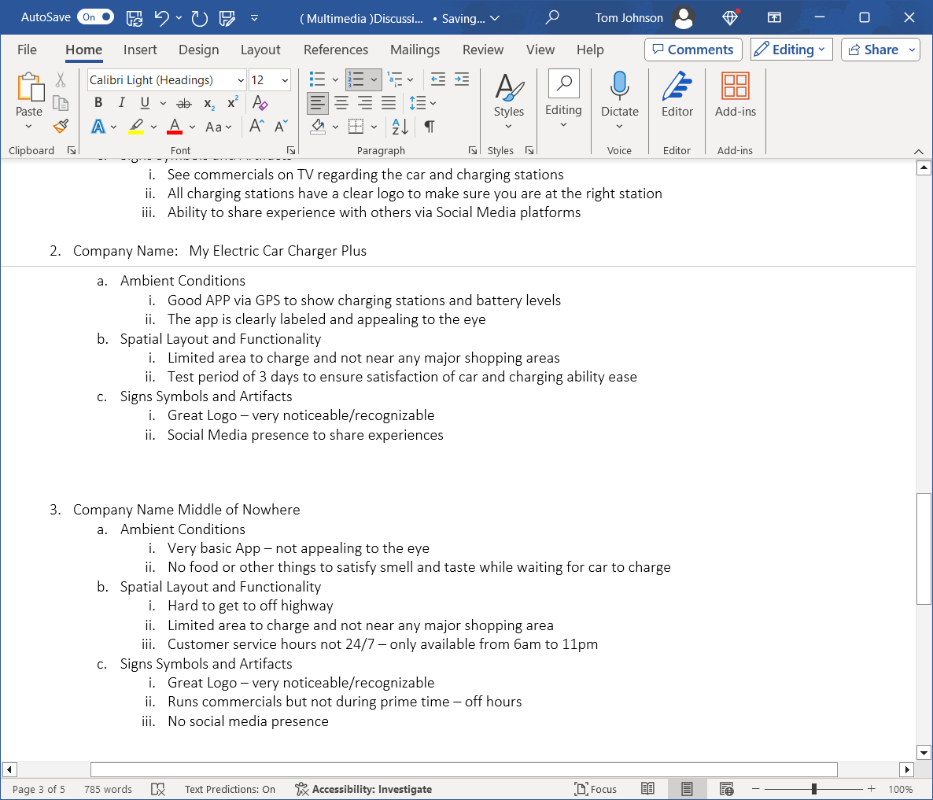Increase paragraph indent
Screen dimensions: 933x800
point(462,79)
